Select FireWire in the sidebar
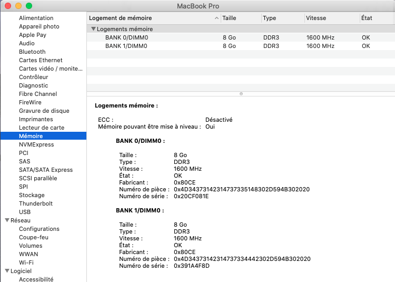The height and width of the screenshot is (282, 395). [30, 102]
